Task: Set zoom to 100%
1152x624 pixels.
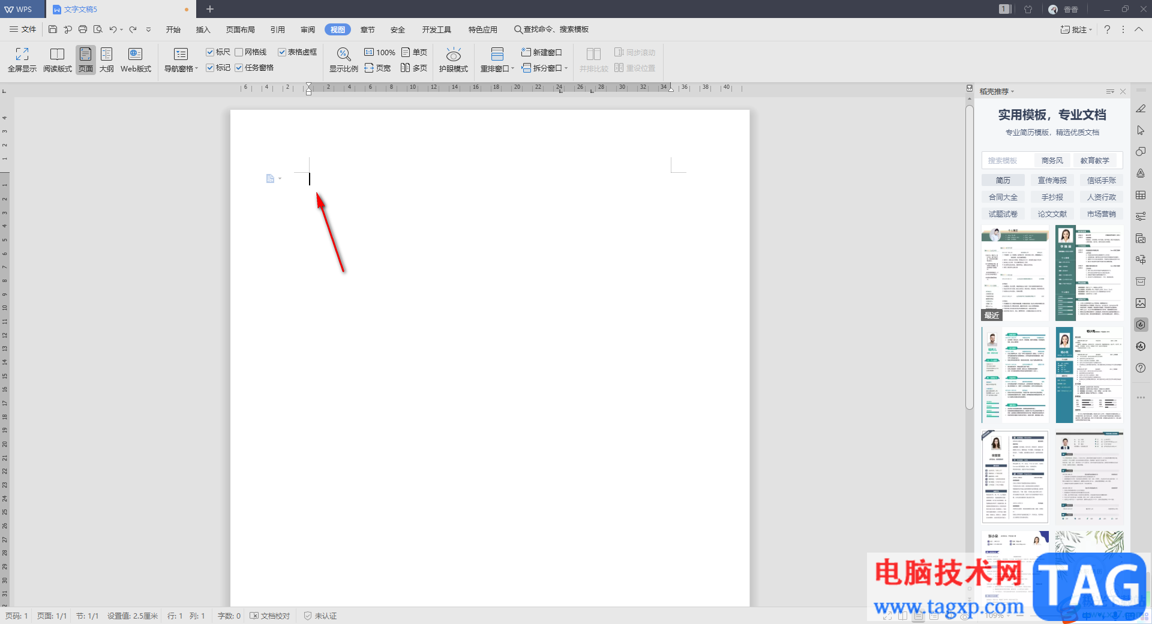Action: pos(379,52)
